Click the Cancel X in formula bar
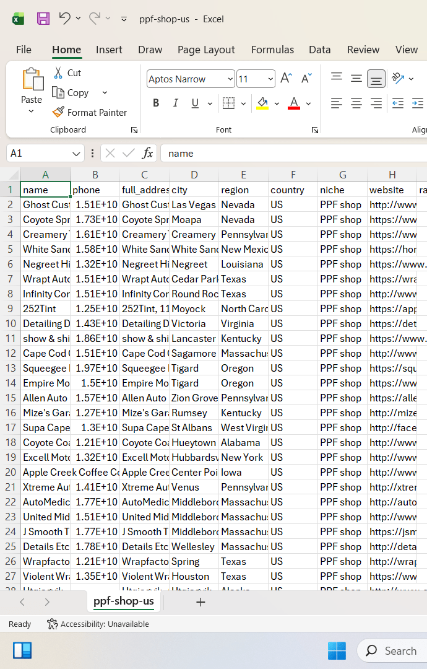The image size is (427, 669). [110, 153]
